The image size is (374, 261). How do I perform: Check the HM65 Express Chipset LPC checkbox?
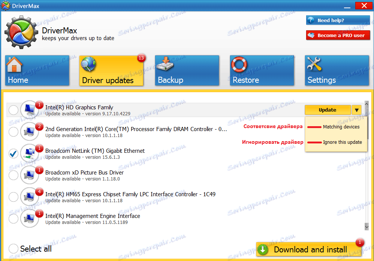13,197
